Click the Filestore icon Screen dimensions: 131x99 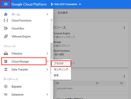(6, 53)
